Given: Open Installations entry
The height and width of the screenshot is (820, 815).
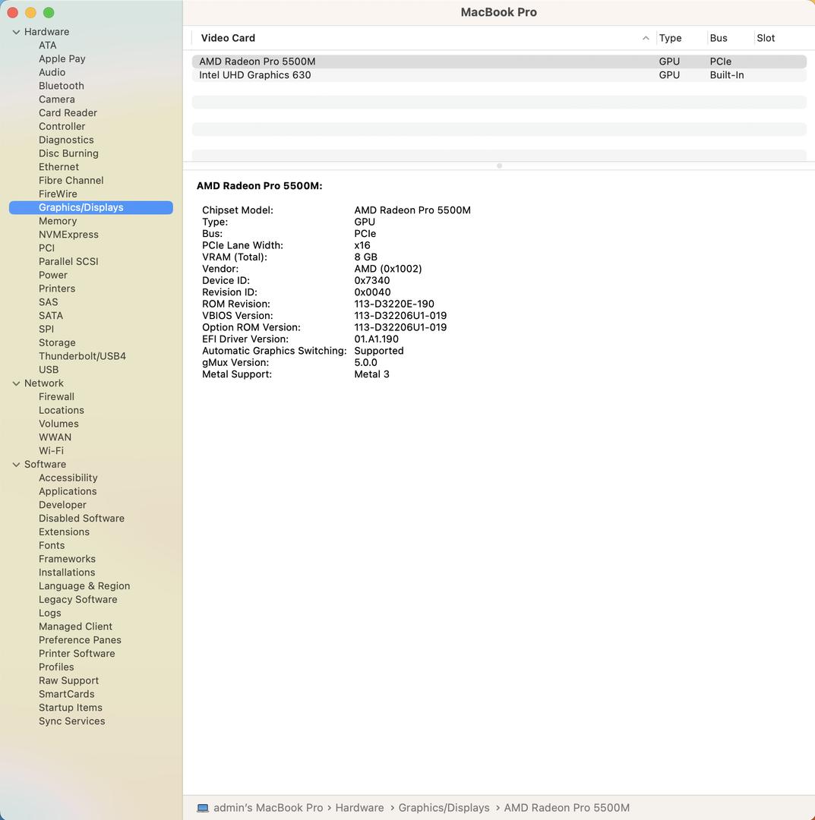Looking at the screenshot, I should tap(67, 572).
